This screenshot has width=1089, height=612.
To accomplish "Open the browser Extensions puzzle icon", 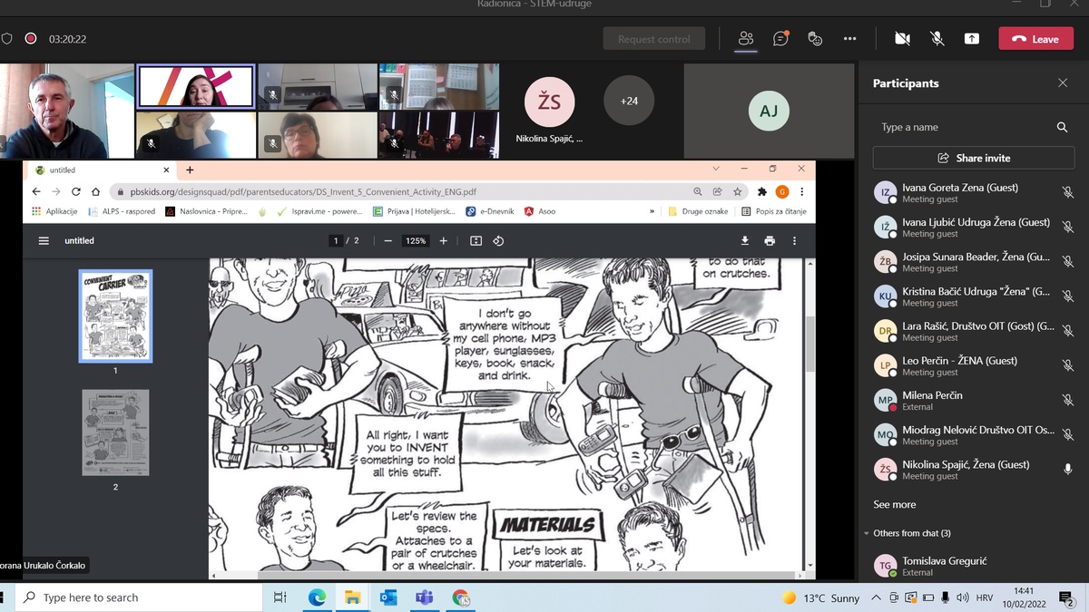I will [762, 191].
